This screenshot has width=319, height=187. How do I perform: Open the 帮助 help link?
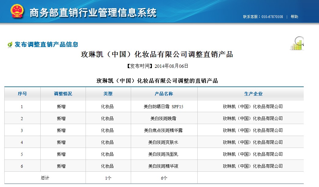[x=294, y=17]
